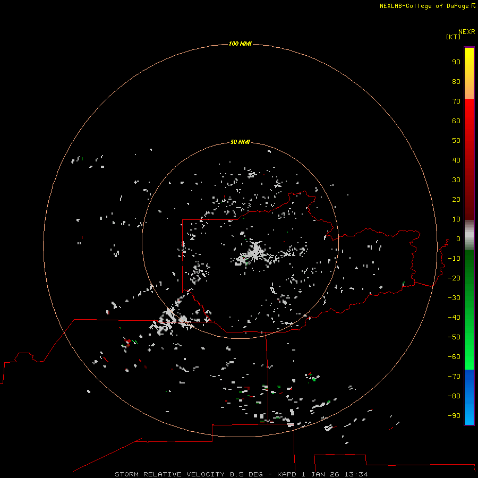Click the -90 value on the velocity scale
The height and width of the screenshot is (478, 478).
coord(454,416)
